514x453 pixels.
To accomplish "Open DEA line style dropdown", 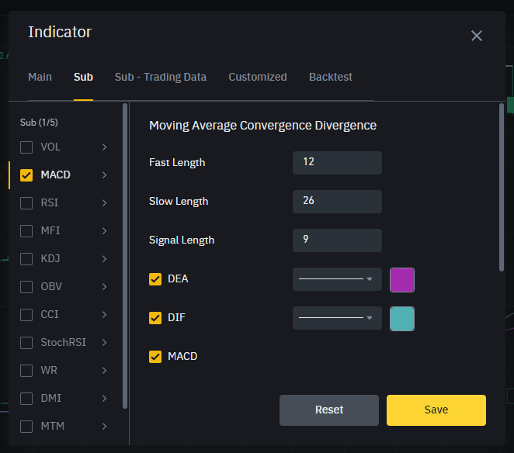I will pyautogui.click(x=337, y=278).
